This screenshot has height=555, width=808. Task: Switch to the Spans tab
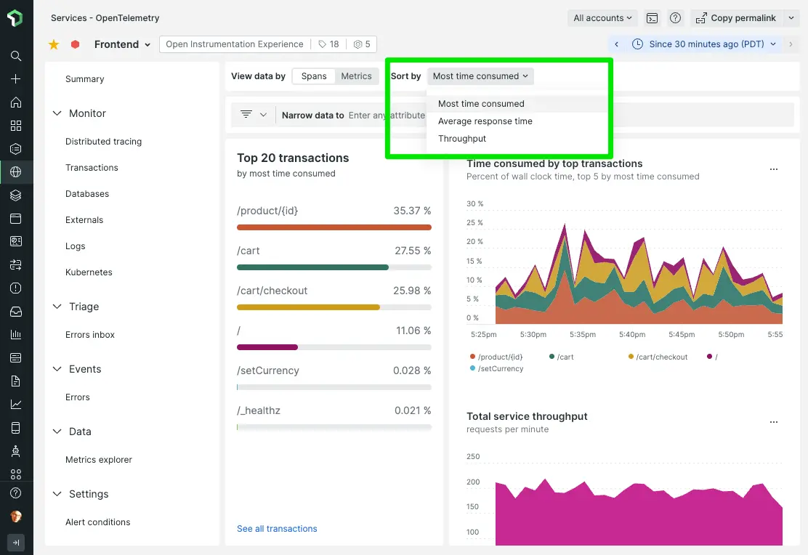tap(314, 76)
